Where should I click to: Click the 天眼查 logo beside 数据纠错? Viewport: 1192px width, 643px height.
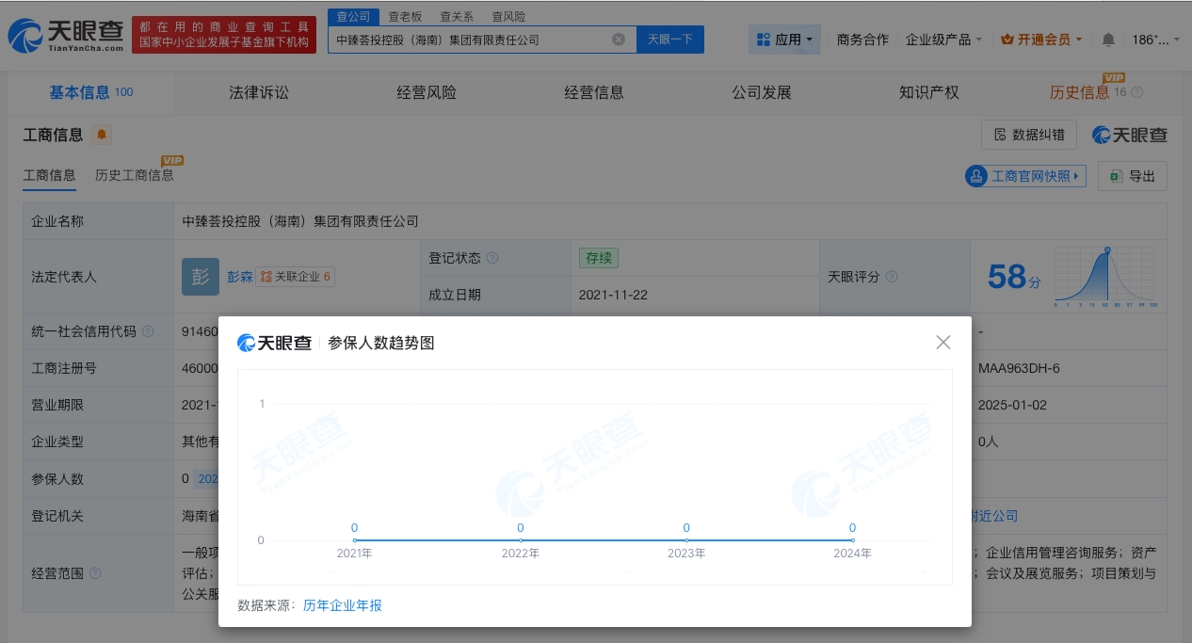point(1130,135)
